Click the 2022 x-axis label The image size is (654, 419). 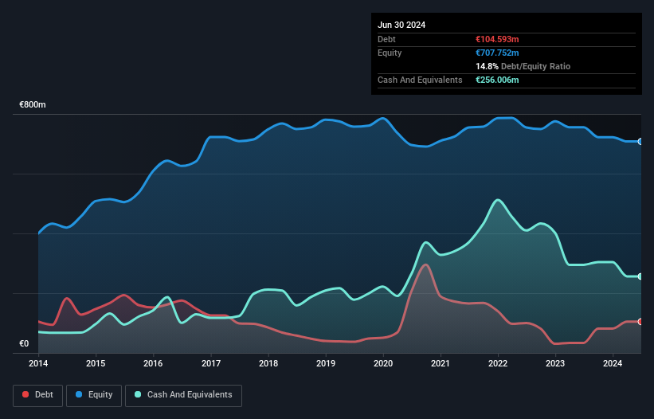[x=498, y=363]
